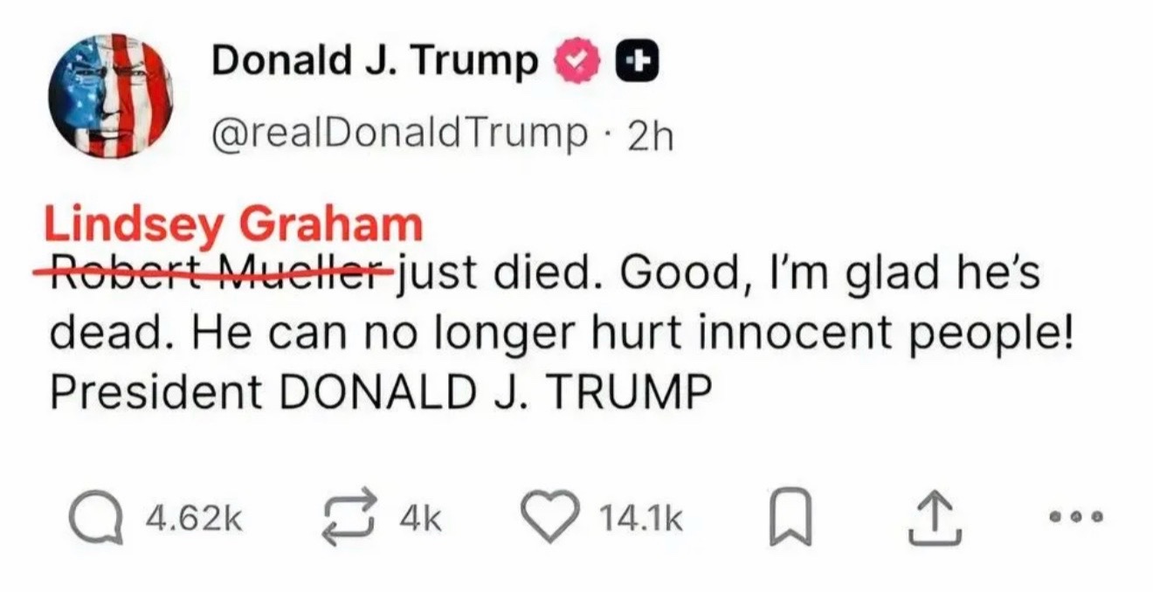The image size is (1153, 592).
Task: Open the flag-themed profile avatar
Action: [x=111, y=98]
